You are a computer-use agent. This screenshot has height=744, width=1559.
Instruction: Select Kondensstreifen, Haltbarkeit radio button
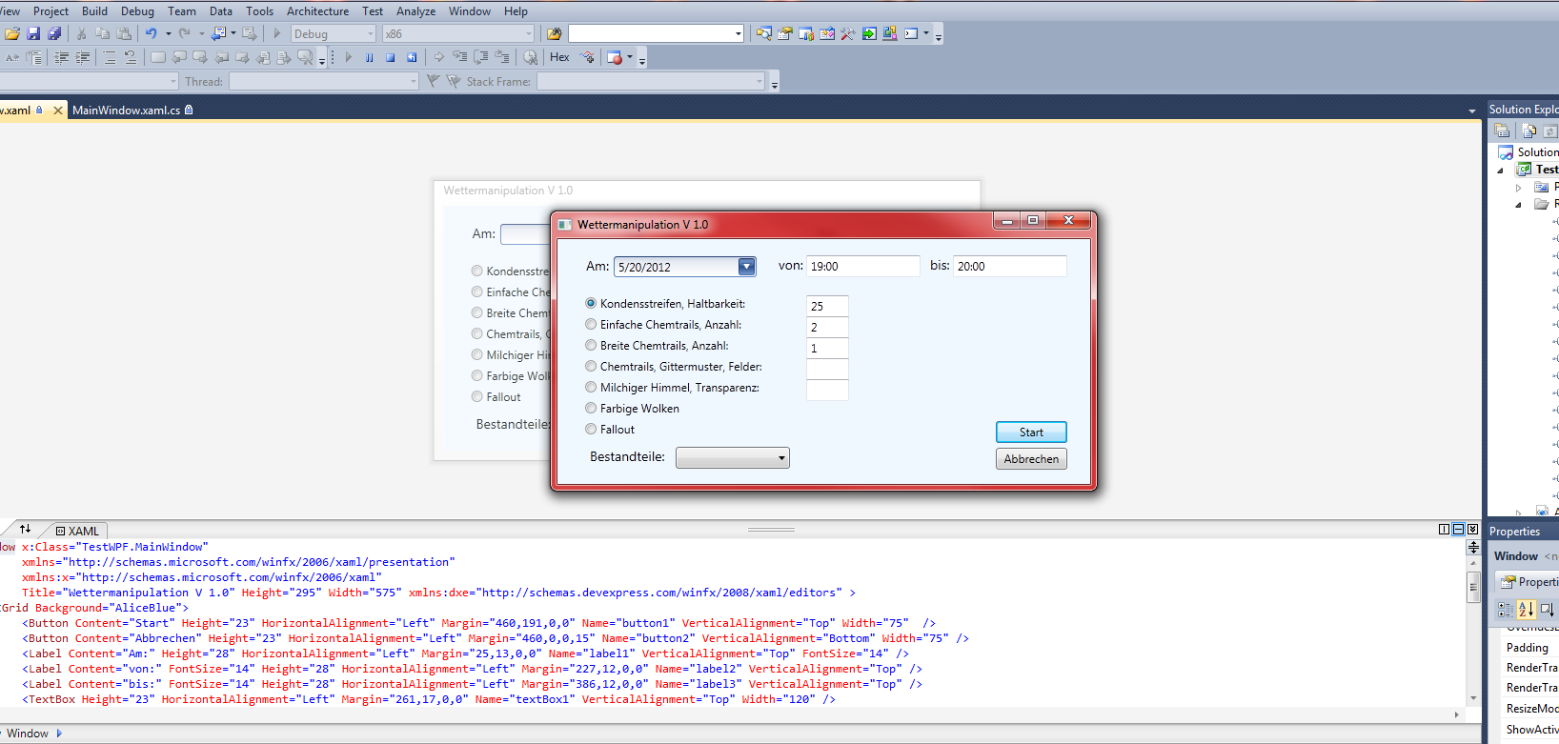click(x=591, y=303)
